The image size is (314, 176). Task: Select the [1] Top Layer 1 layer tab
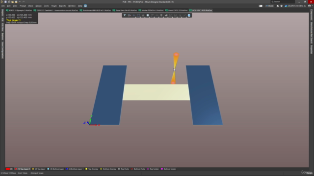pos(22,169)
